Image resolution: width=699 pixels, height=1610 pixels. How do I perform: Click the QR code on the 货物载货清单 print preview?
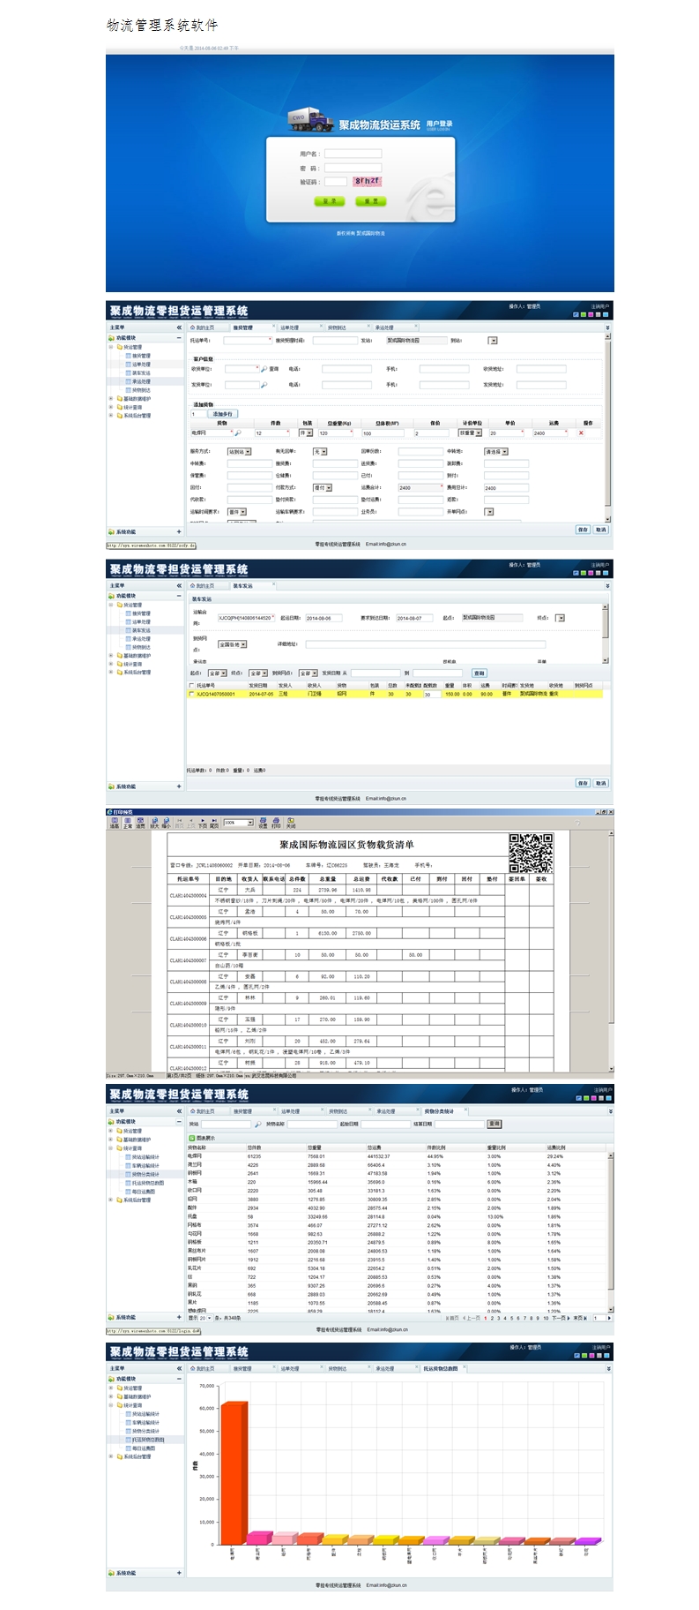(531, 853)
